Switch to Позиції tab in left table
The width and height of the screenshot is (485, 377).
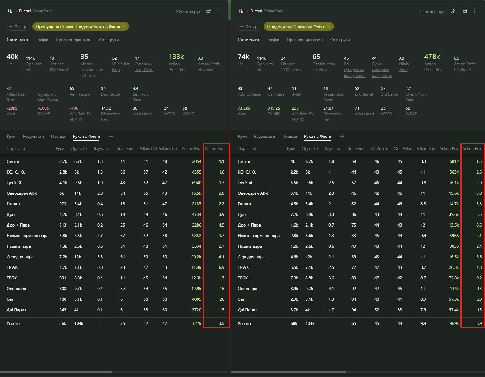coord(58,136)
